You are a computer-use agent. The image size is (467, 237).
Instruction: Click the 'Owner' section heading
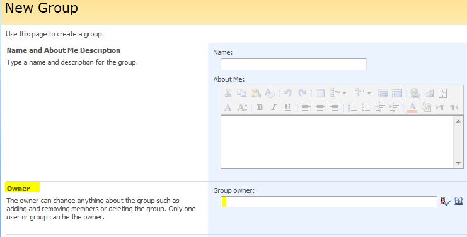pyautogui.click(x=18, y=189)
